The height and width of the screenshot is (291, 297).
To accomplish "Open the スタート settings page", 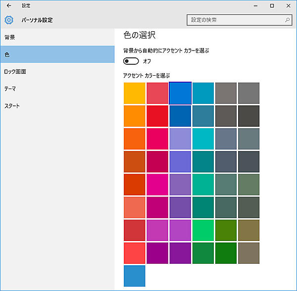I will pyautogui.click(x=12, y=106).
